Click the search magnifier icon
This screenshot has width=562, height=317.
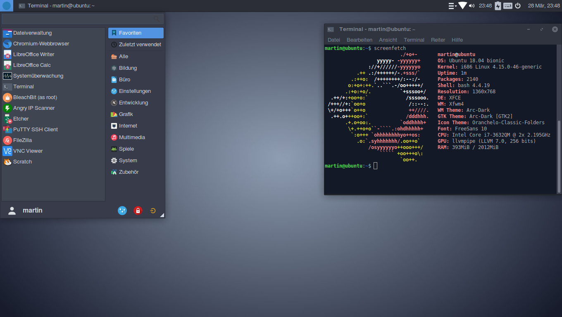pyautogui.click(x=157, y=19)
